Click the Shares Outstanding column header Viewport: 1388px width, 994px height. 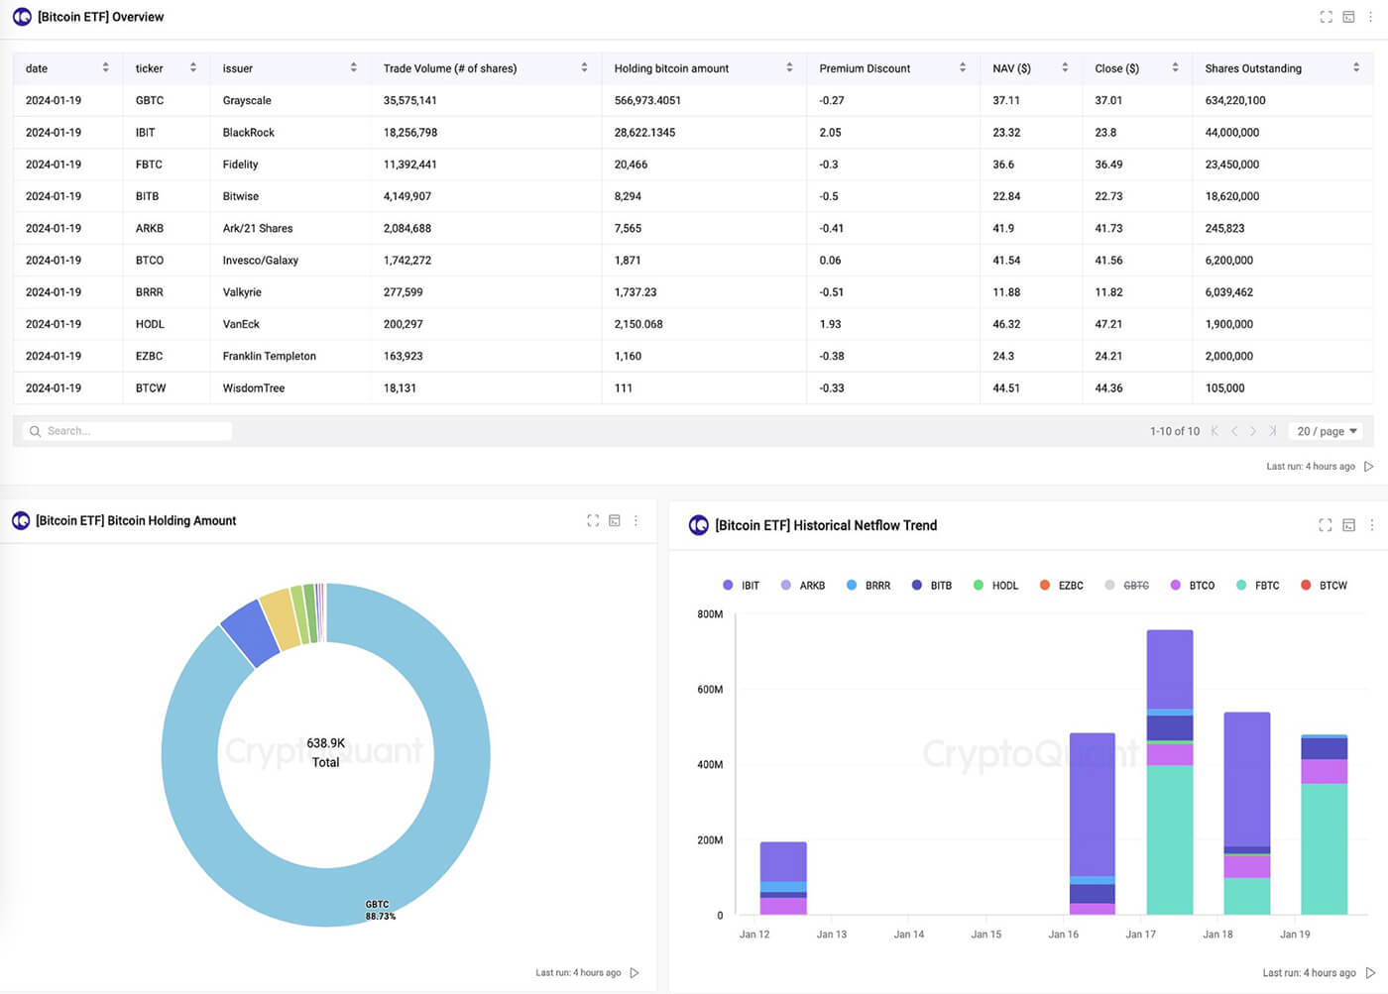[1253, 68]
